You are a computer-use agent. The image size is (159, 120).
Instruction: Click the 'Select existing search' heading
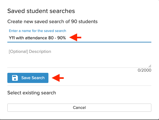pyautogui.click(x=32, y=93)
